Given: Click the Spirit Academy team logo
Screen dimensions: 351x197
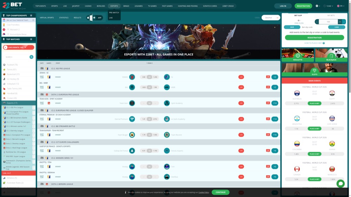Looking at the screenshot, I should click(x=167, y=103).
